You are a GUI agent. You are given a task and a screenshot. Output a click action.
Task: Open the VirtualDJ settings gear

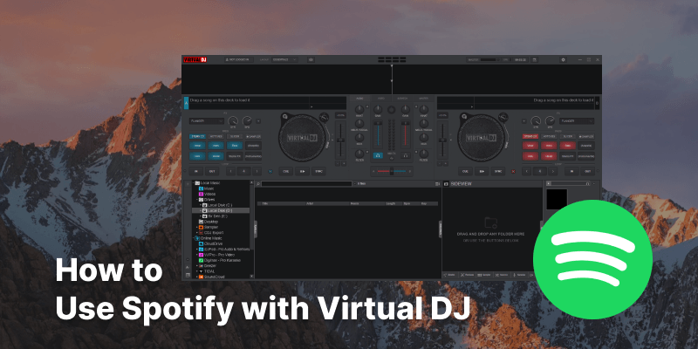click(563, 59)
